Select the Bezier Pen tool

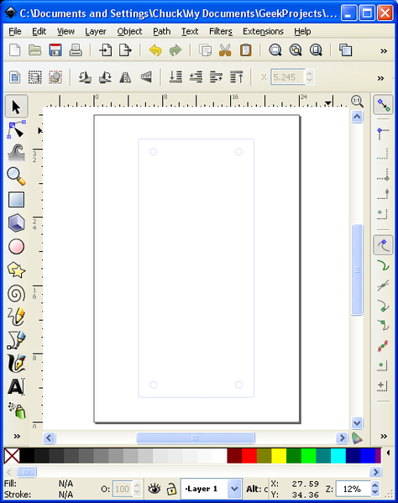click(16, 340)
